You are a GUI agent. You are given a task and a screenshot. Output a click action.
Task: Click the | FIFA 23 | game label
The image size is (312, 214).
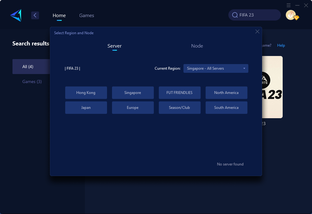coord(72,68)
